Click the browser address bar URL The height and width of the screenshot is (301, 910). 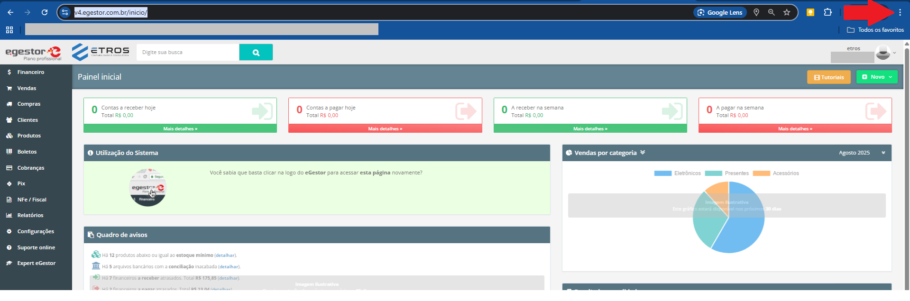click(x=111, y=12)
